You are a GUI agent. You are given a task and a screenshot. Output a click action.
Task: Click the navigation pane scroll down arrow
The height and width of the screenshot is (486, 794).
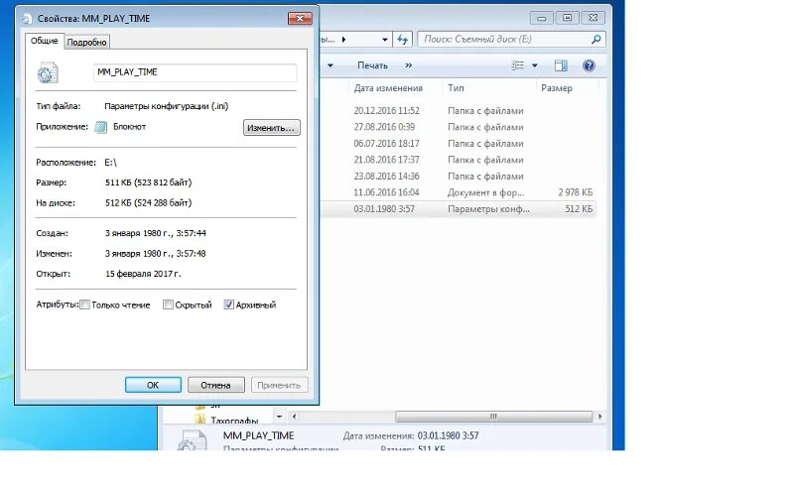point(279,417)
